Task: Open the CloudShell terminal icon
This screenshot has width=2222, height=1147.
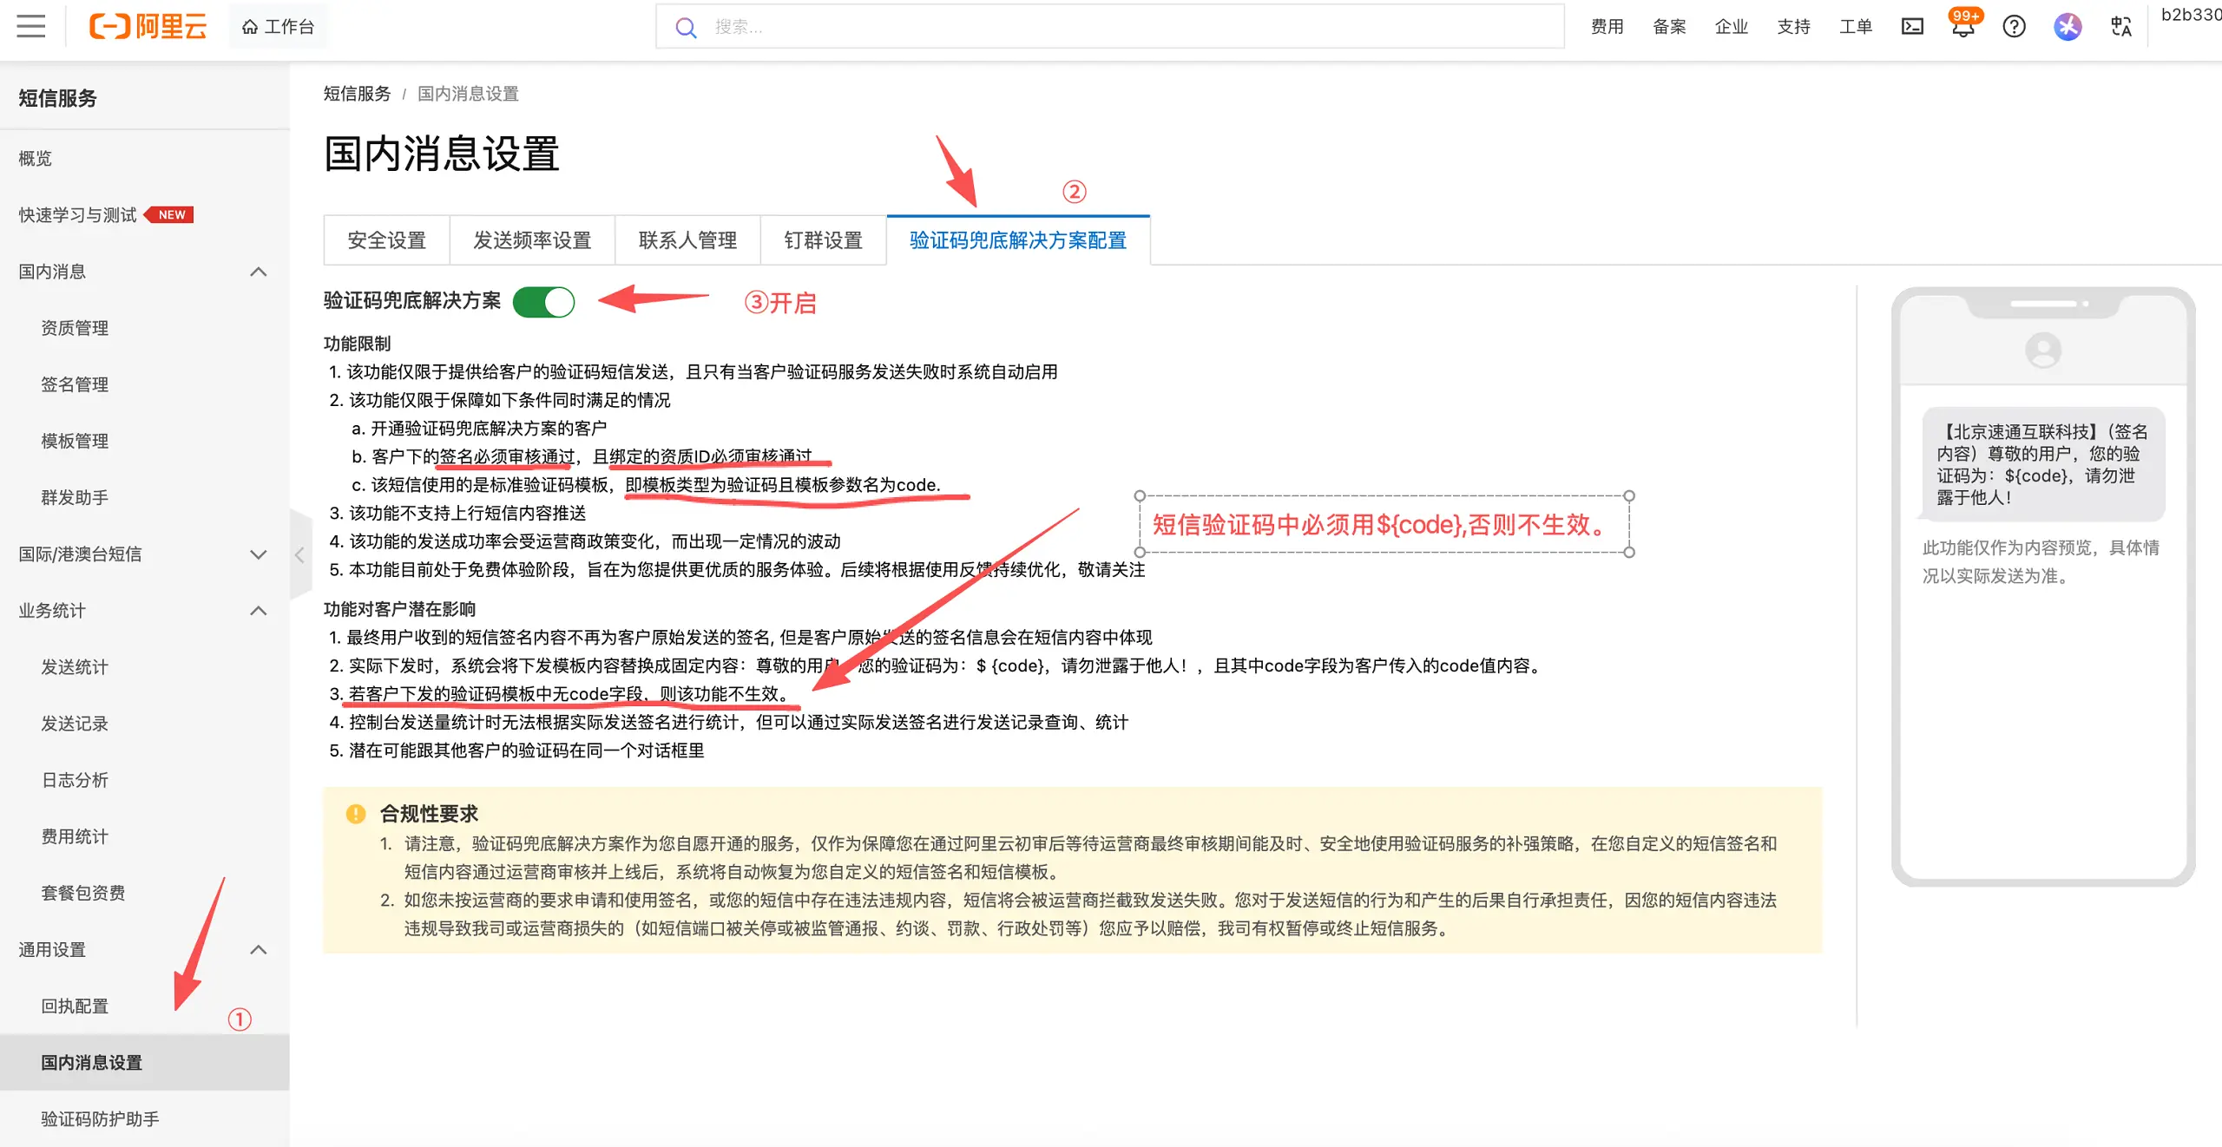Action: pos(1910,26)
